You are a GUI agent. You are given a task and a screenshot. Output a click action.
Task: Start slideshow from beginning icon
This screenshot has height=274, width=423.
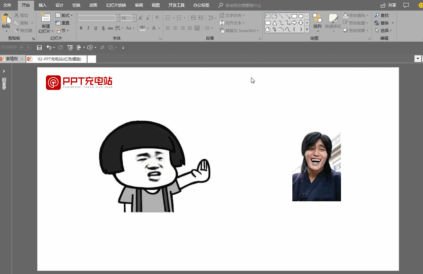point(70,48)
